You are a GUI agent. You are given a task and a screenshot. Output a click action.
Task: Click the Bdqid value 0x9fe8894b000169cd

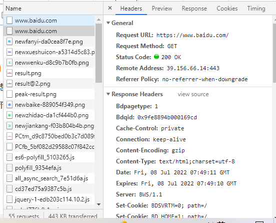pyautogui.click(x=167, y=117)
